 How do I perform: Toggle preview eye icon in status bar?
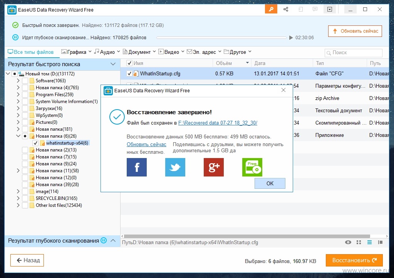coord(348,242)
